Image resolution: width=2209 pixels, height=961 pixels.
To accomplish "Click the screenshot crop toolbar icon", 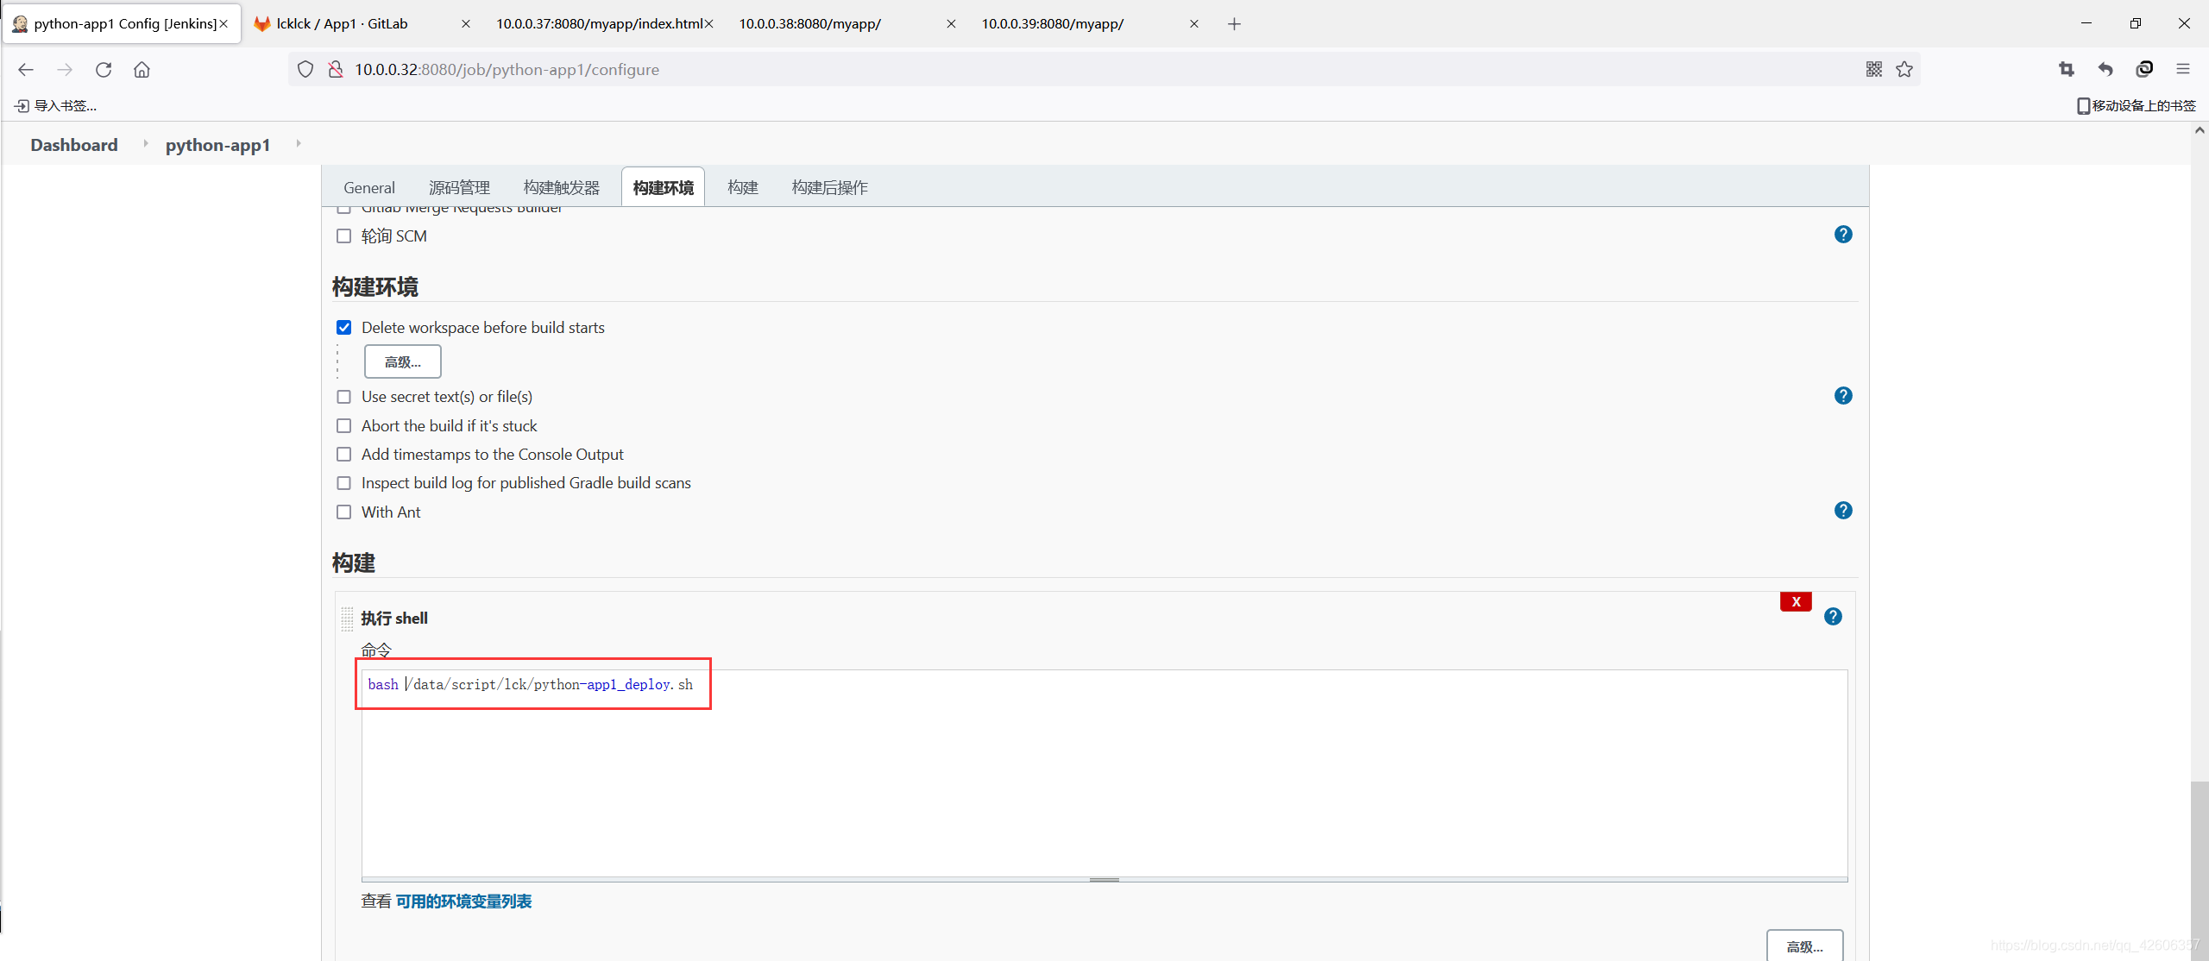I will point(2067,69).
